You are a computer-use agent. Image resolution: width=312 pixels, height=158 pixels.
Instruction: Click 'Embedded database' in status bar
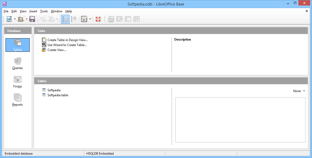(19, 153)
